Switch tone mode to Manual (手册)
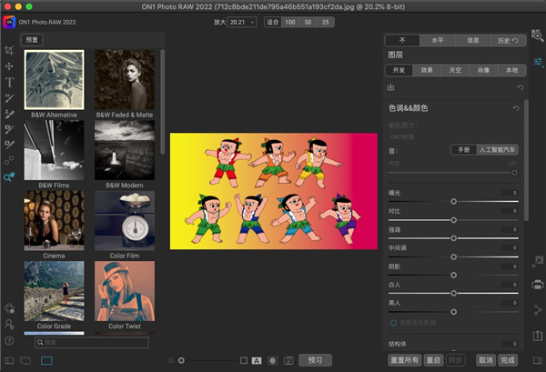546x372 pixels. point(463,150)
